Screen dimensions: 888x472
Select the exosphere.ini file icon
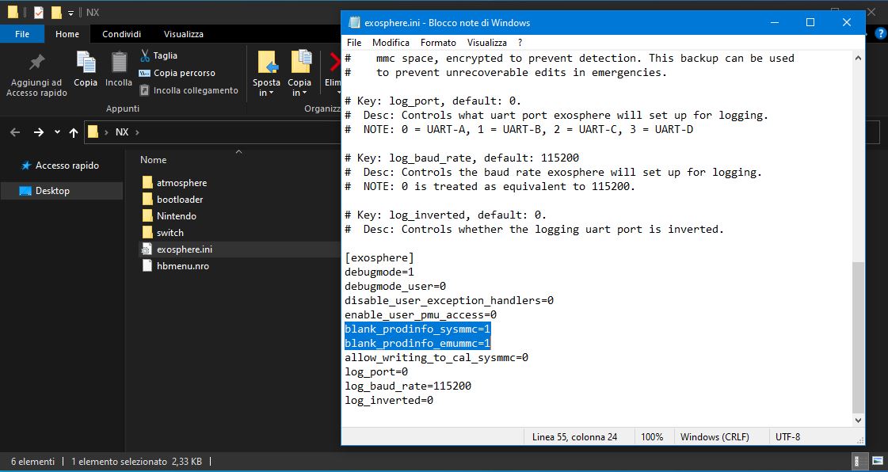click(x=147, y=249)
